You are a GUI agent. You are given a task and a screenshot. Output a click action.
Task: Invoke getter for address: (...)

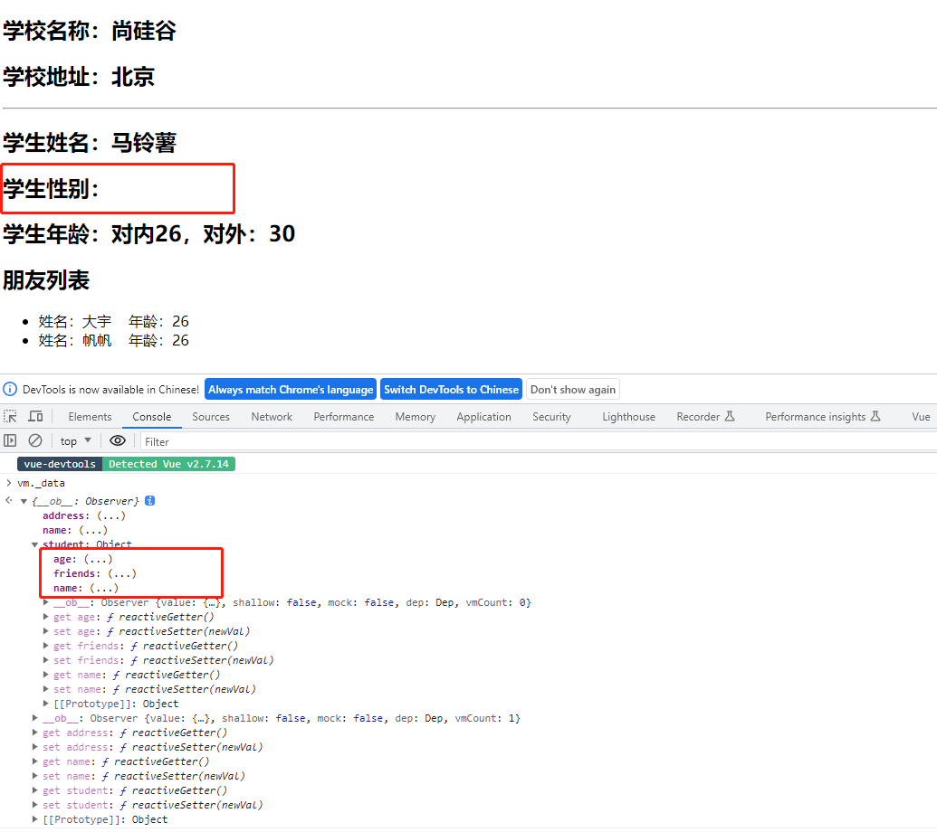click(111, 515)
